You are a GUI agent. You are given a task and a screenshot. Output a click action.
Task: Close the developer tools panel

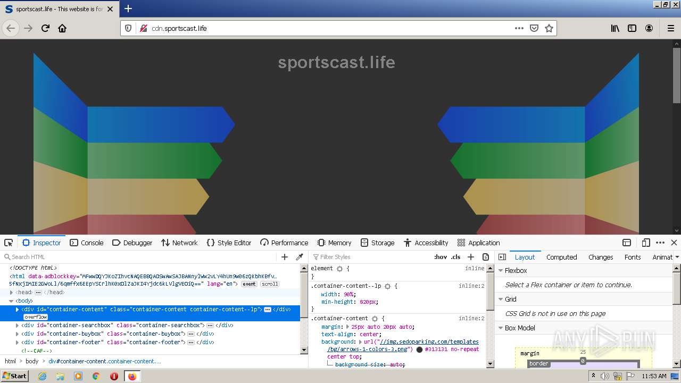pos(674,243)
